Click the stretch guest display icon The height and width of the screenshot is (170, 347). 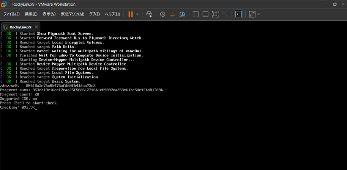click(252, 14)
